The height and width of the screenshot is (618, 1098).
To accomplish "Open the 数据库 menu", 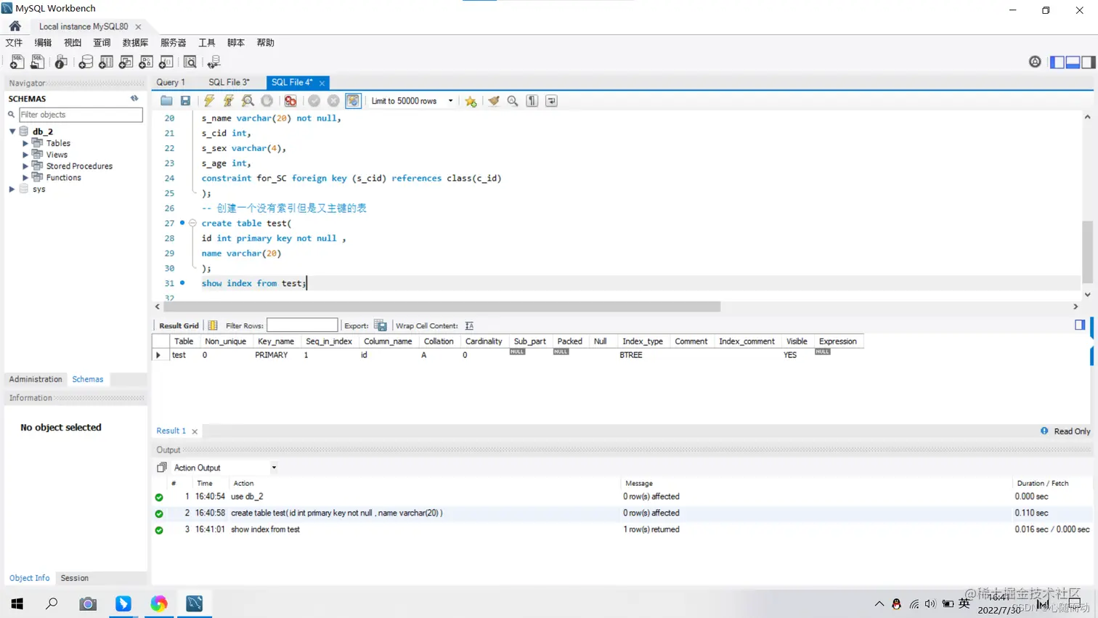I will click(x=135, y=43).
